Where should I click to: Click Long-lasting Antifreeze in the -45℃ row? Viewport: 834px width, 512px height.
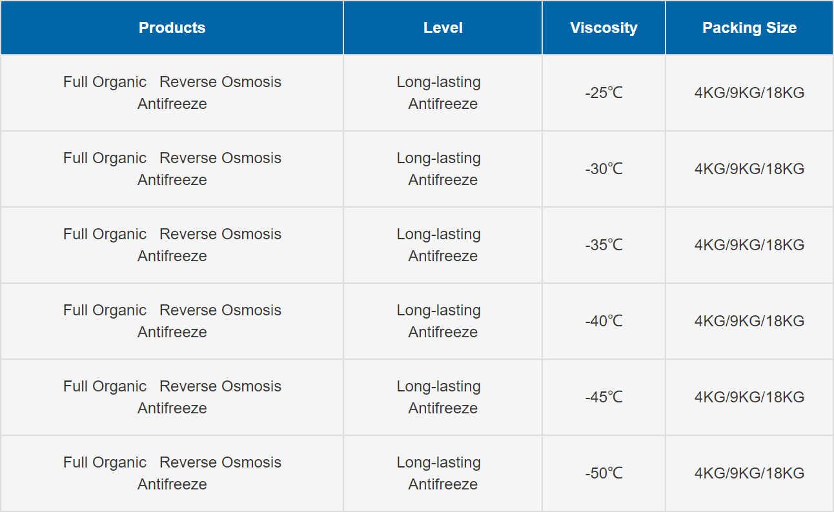pos(439,397)
